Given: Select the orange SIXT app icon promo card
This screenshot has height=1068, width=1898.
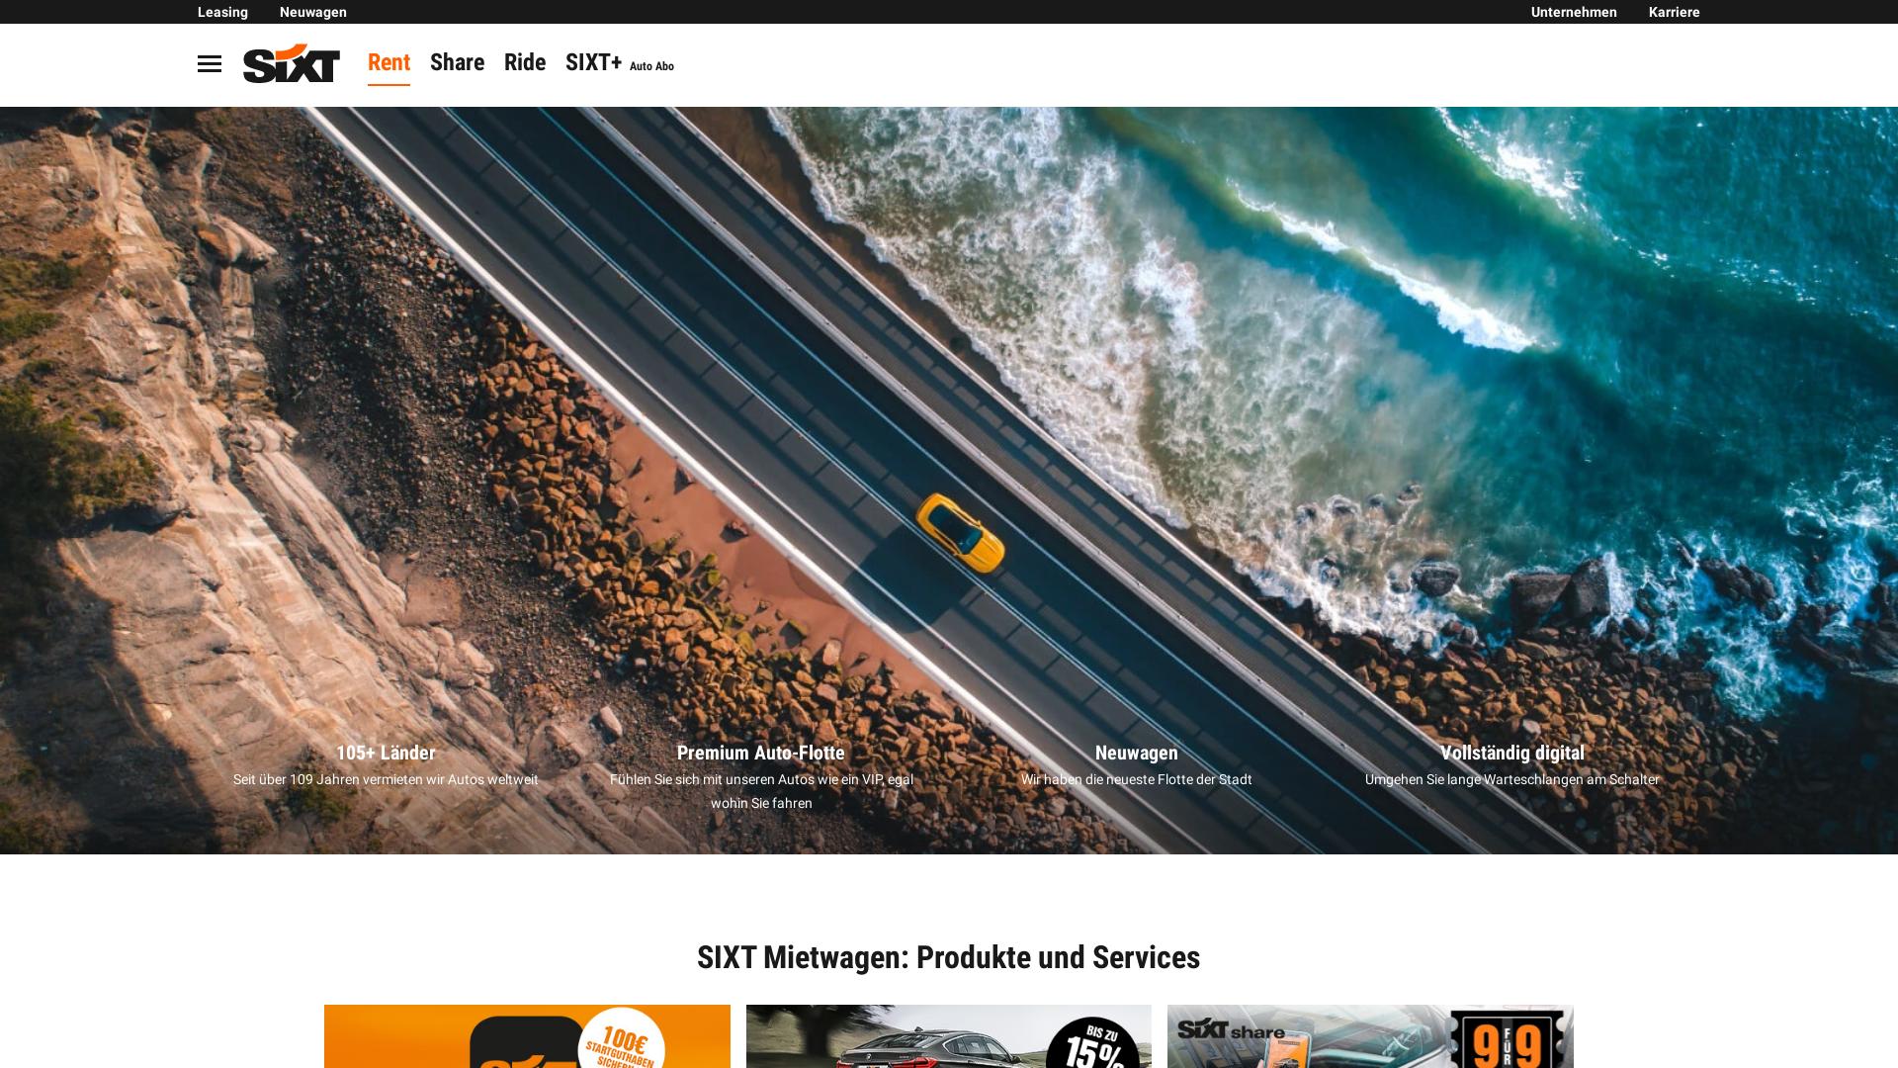Looking at the screenshot, I should coord(527,1037).
